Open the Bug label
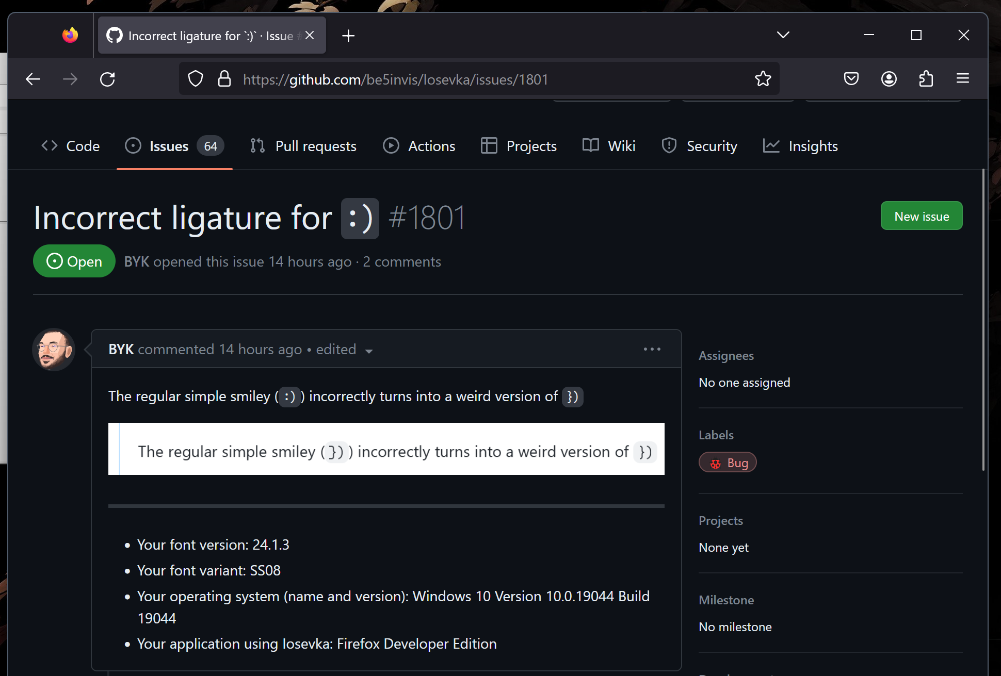 point(728,462)
